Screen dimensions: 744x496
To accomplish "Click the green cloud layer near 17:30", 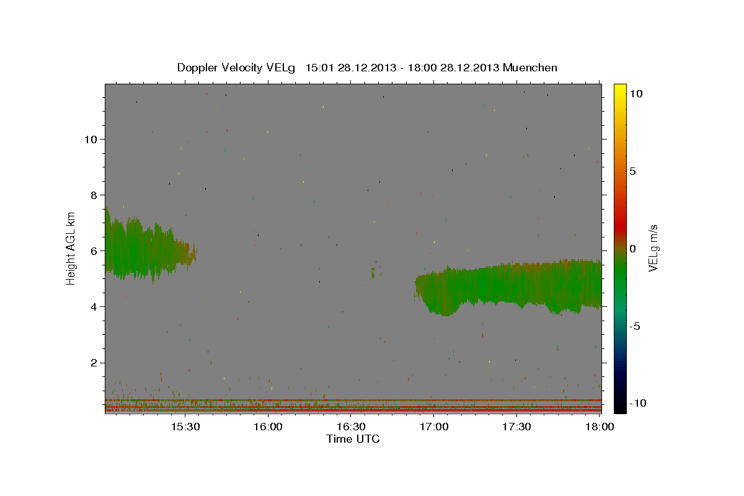I will 516,286.
